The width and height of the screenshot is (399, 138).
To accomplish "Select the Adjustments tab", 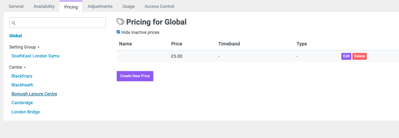I will coord(100,6).
